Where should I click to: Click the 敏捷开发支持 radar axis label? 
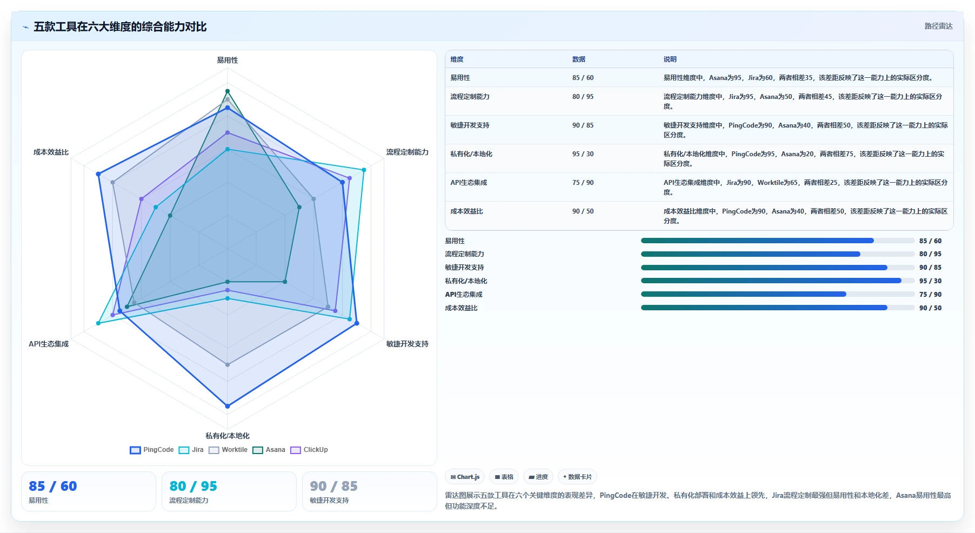pos(408,344)
